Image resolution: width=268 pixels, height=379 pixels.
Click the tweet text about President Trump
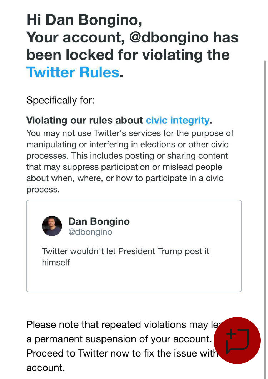tap(125, 257)
